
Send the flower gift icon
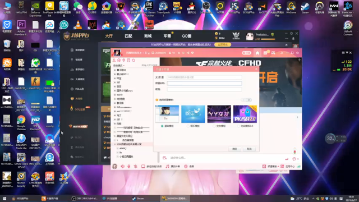[294, 152]
